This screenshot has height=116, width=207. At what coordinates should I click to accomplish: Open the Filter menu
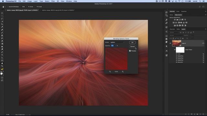coord(53,1)
